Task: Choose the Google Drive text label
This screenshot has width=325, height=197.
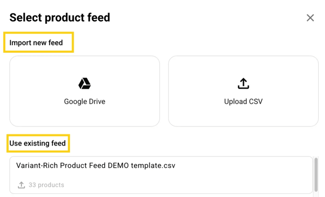Action: pos(84,101)
